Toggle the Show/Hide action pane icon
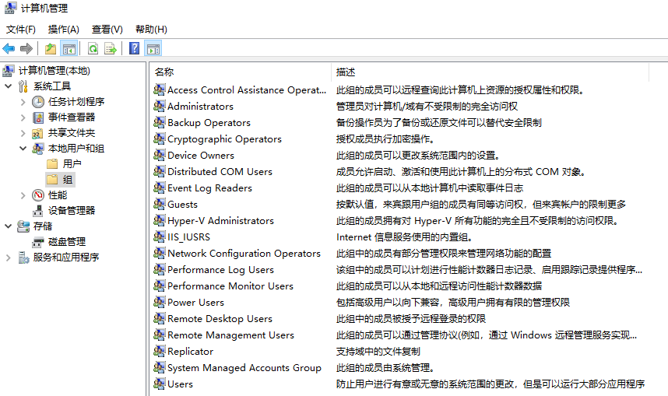668x396 pixels. tap(153, 48)
